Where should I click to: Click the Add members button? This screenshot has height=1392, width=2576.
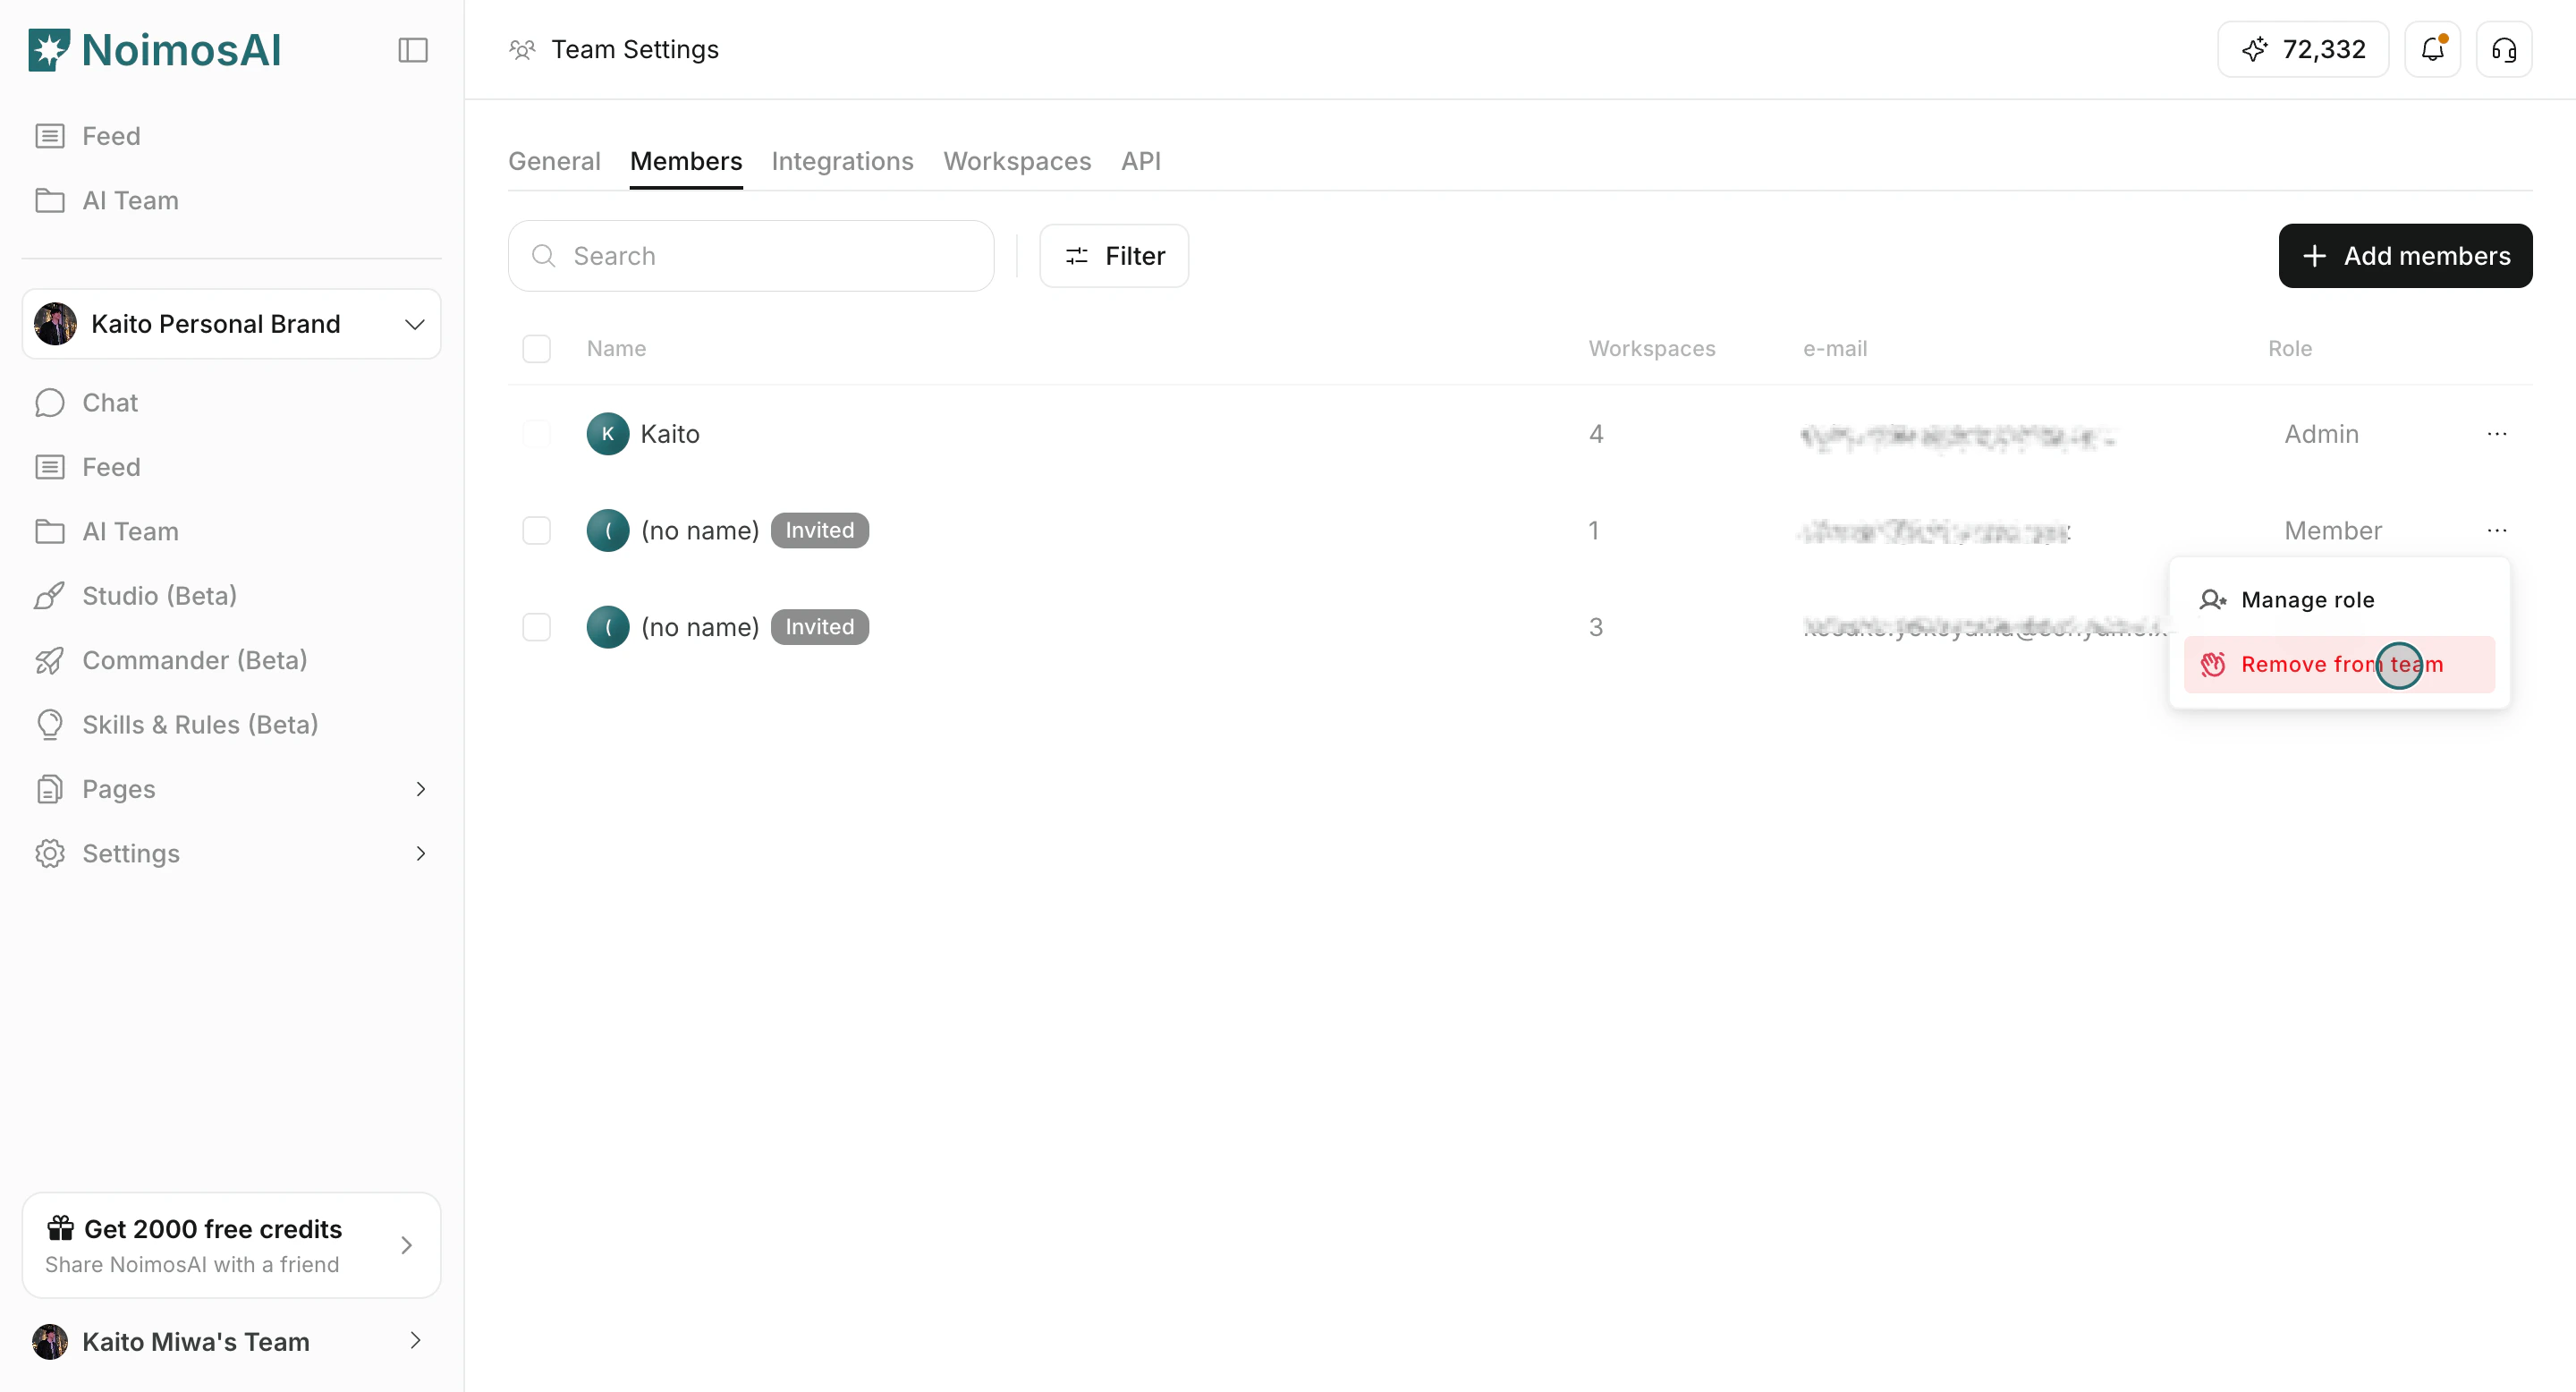[2404, 256]
